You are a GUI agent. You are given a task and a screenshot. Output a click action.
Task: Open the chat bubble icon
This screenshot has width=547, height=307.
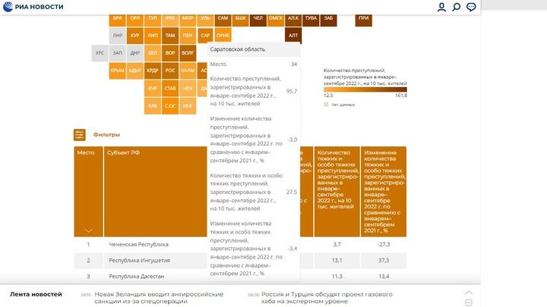471,7
